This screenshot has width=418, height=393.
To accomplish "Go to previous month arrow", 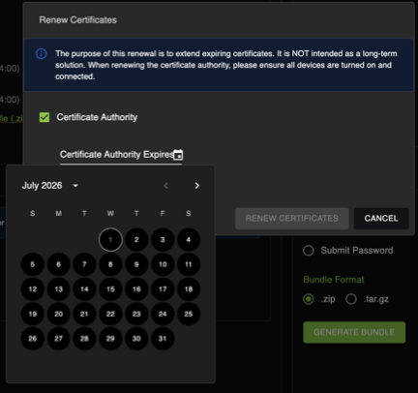I will point(166,186).
